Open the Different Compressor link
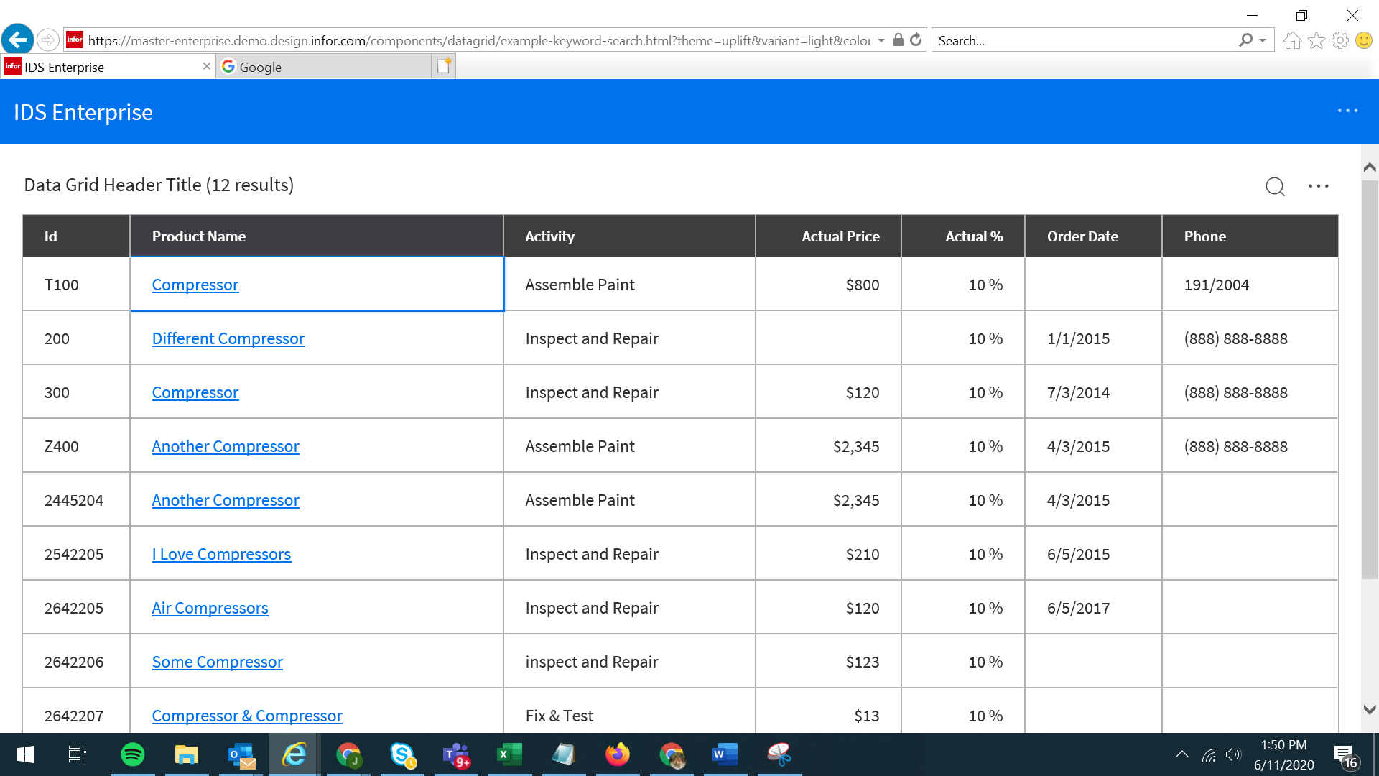The width and height of the screenshot is (1379, 776). [x=228, y=338]
